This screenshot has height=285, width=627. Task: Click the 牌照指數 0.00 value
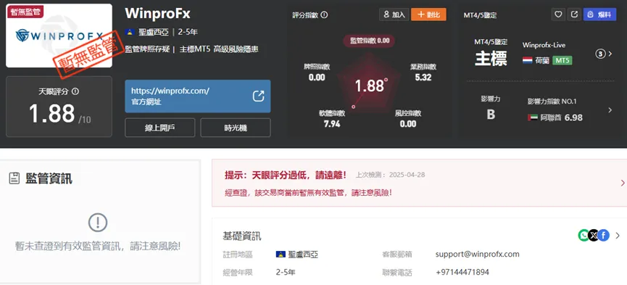[317, 78]
